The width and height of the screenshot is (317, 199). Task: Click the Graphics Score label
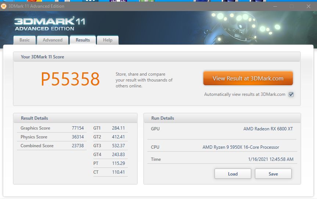pyautogui.click(x=35, y=128)
